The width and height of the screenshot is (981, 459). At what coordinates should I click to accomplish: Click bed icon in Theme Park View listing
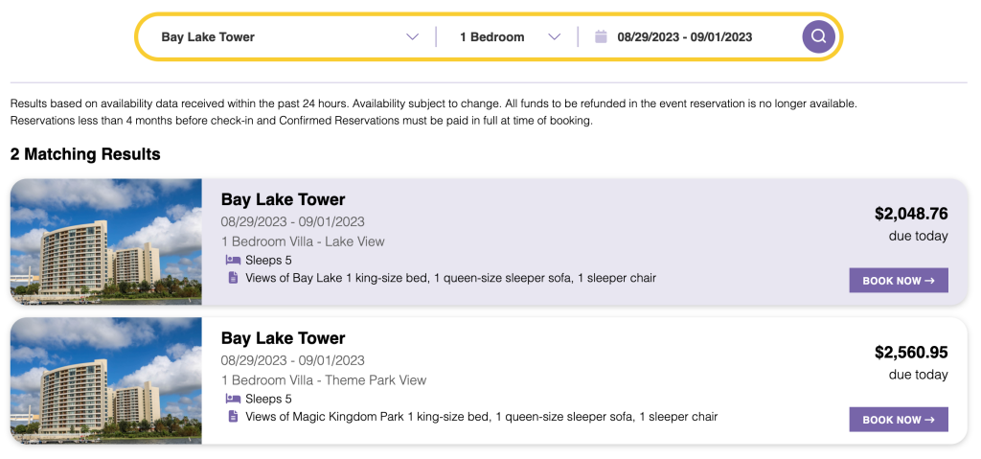pyautogui.click(x=233, y=399)
